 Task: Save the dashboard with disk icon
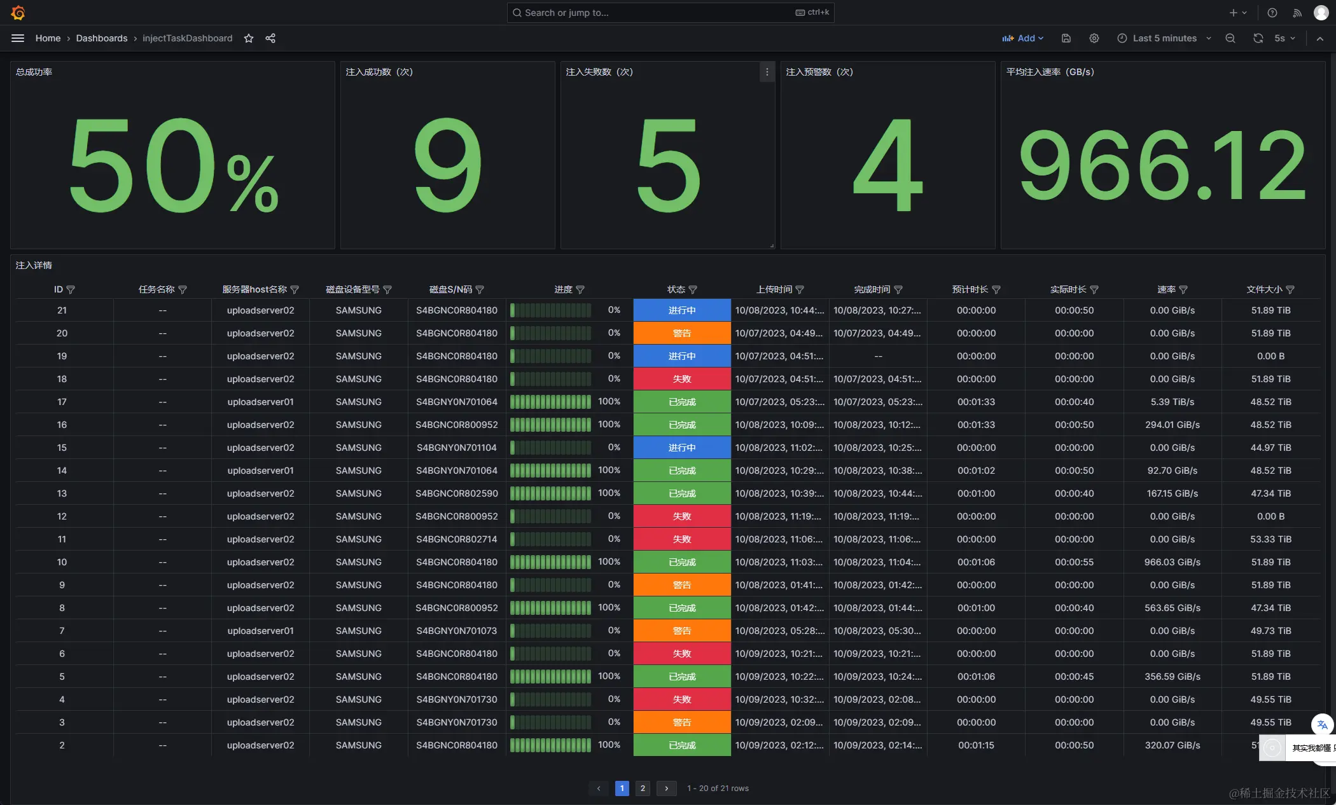1066,38
